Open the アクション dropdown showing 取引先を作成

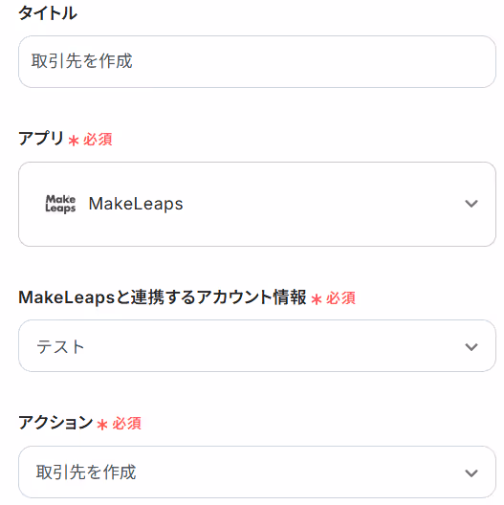coord(257,472)
